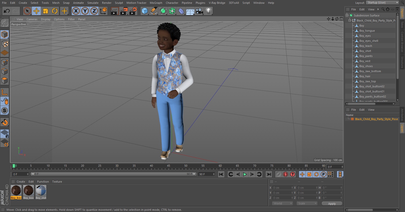This screenshot has height=212, width=405.
Task: Open Edit Render Settings
Action: click(133, 11)
